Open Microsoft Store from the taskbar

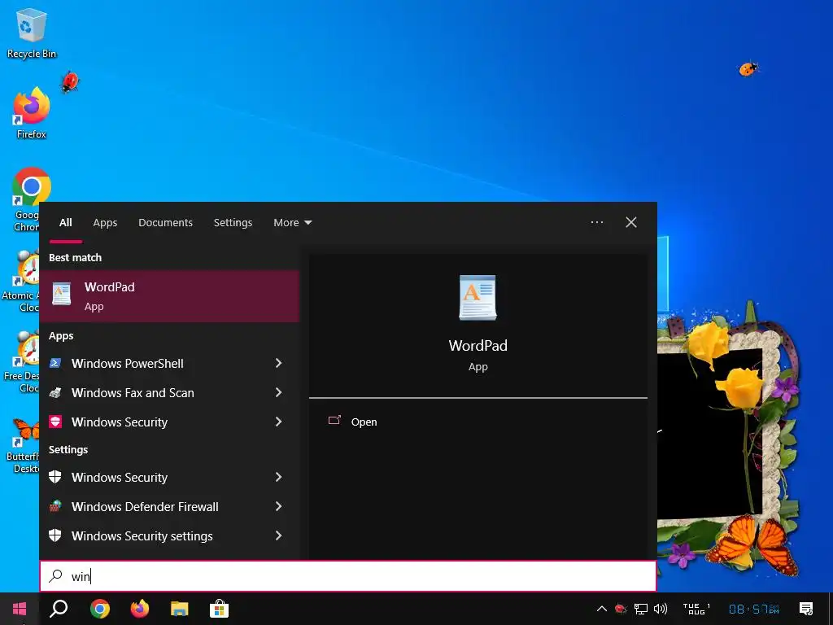pyautogui.click(x=219, y=609)
